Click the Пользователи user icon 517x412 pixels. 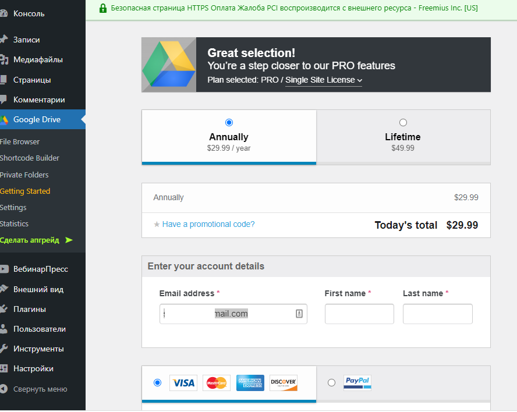[x=3, y=329]
